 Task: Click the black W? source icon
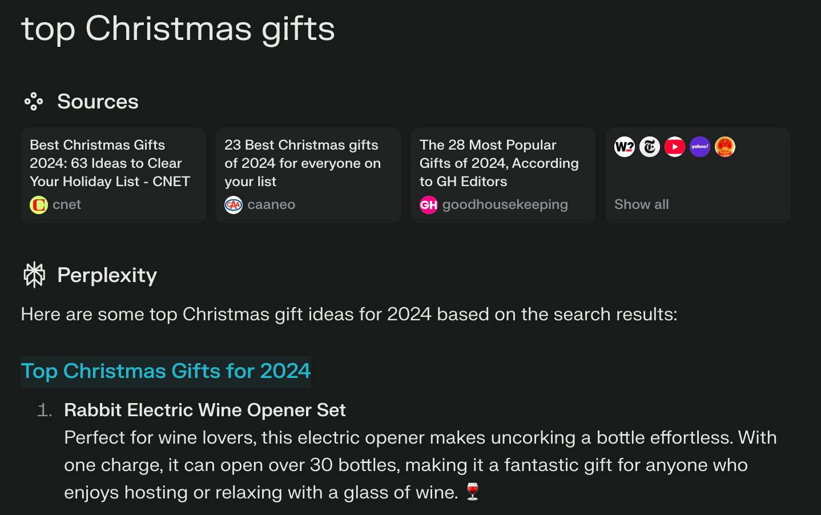(x=625, y=147)
